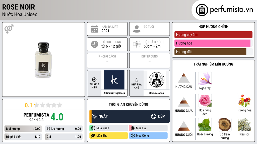Screen dimensions: 257x144
Task: Select the Mùa Hạ season tile
Action: pos(148,128)
